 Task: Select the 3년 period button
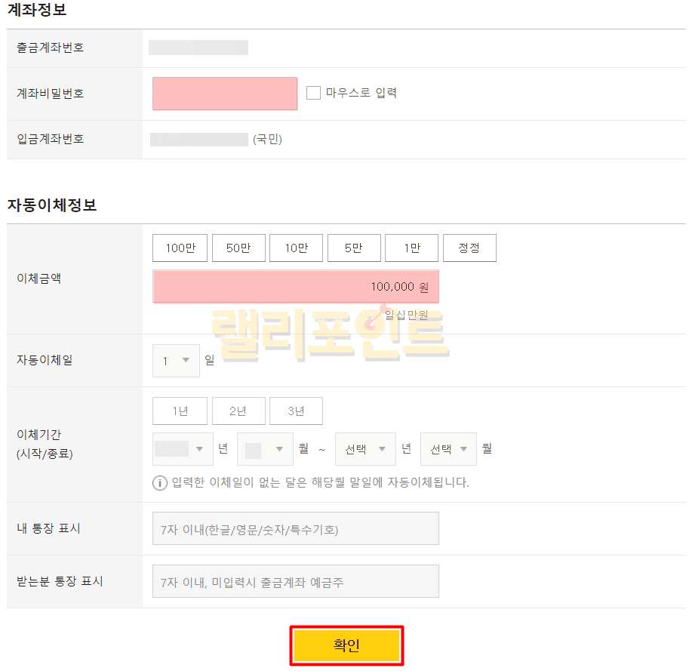[x=296, y=411]
